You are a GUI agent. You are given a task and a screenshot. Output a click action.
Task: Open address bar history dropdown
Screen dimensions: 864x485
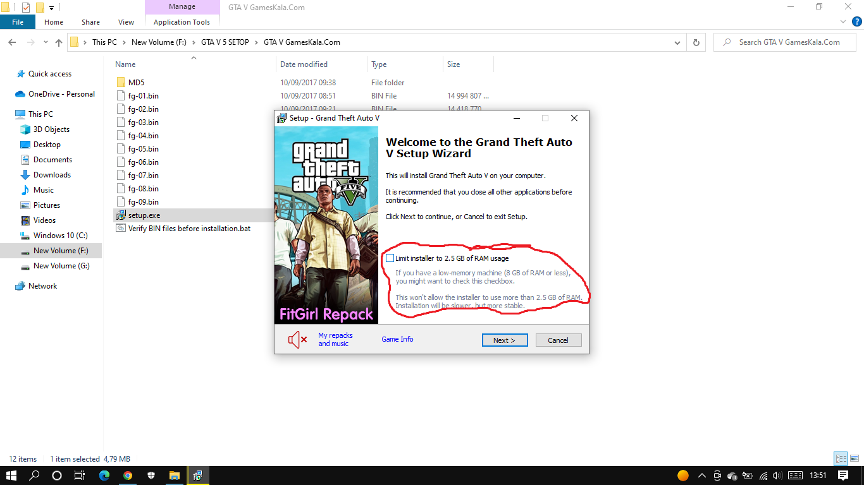click(x=677, y=42)
